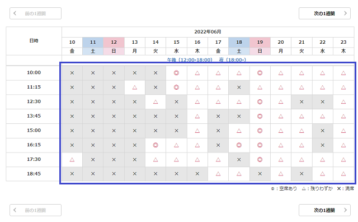358x222 pixels.
Task: Select triangle slot on 22nd at 13:45
Action: pos(322,116)
